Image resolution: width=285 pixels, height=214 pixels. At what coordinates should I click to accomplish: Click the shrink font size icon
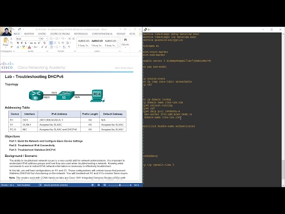pos(46,47)
